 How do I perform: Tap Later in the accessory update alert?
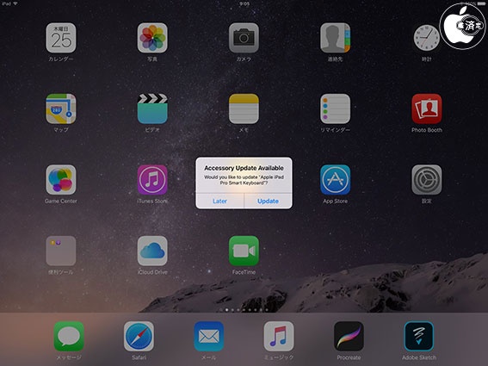[219, 201]
